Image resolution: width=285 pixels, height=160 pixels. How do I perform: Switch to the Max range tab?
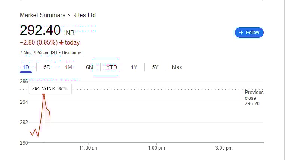pyautogui.click(x=177, y=67)
